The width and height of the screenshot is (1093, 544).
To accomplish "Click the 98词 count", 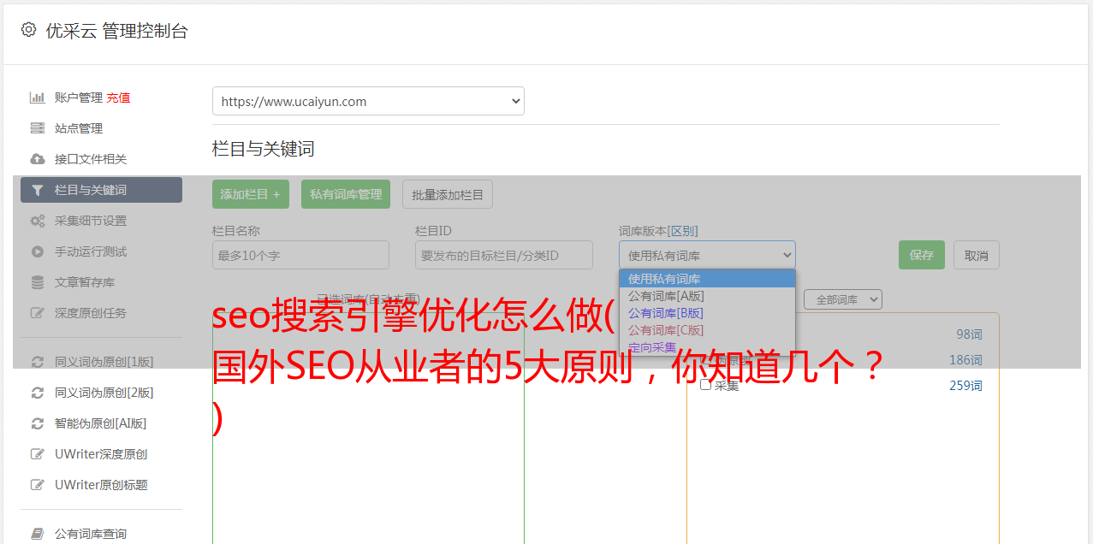I will click(969, 334).
